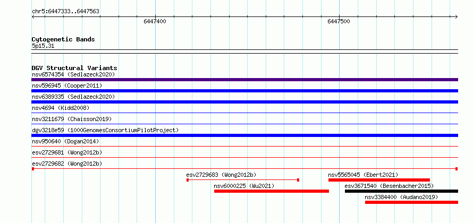Screen dimensions: 473x223
Task: Click the esv2729681 (Wong2012b) label
Action: pyautogui.click(x=67, y=152)
